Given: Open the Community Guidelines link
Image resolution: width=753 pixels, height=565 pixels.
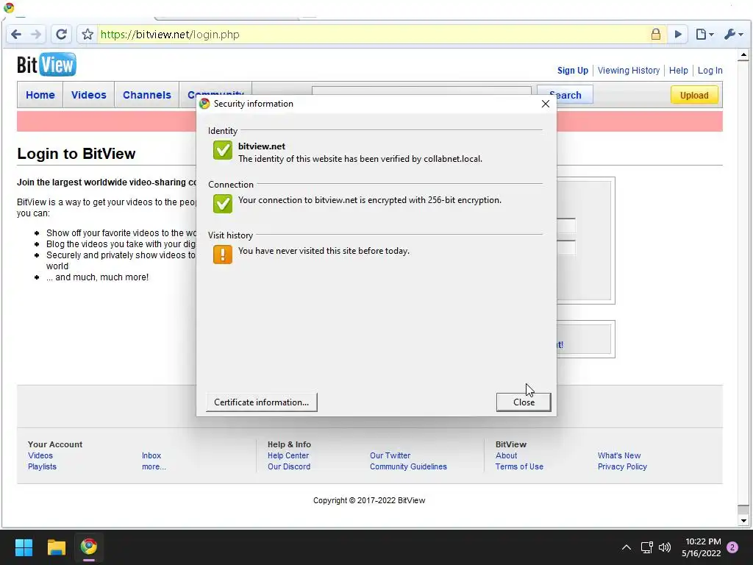Looking at the screenshot, I should (x=408, y=466).
